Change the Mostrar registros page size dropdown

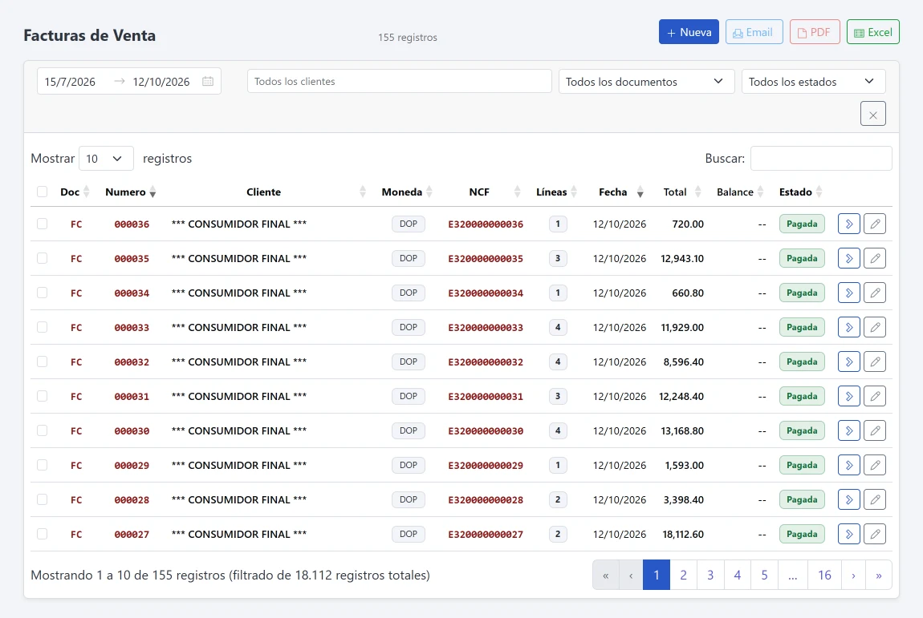(x=106, y=159)
